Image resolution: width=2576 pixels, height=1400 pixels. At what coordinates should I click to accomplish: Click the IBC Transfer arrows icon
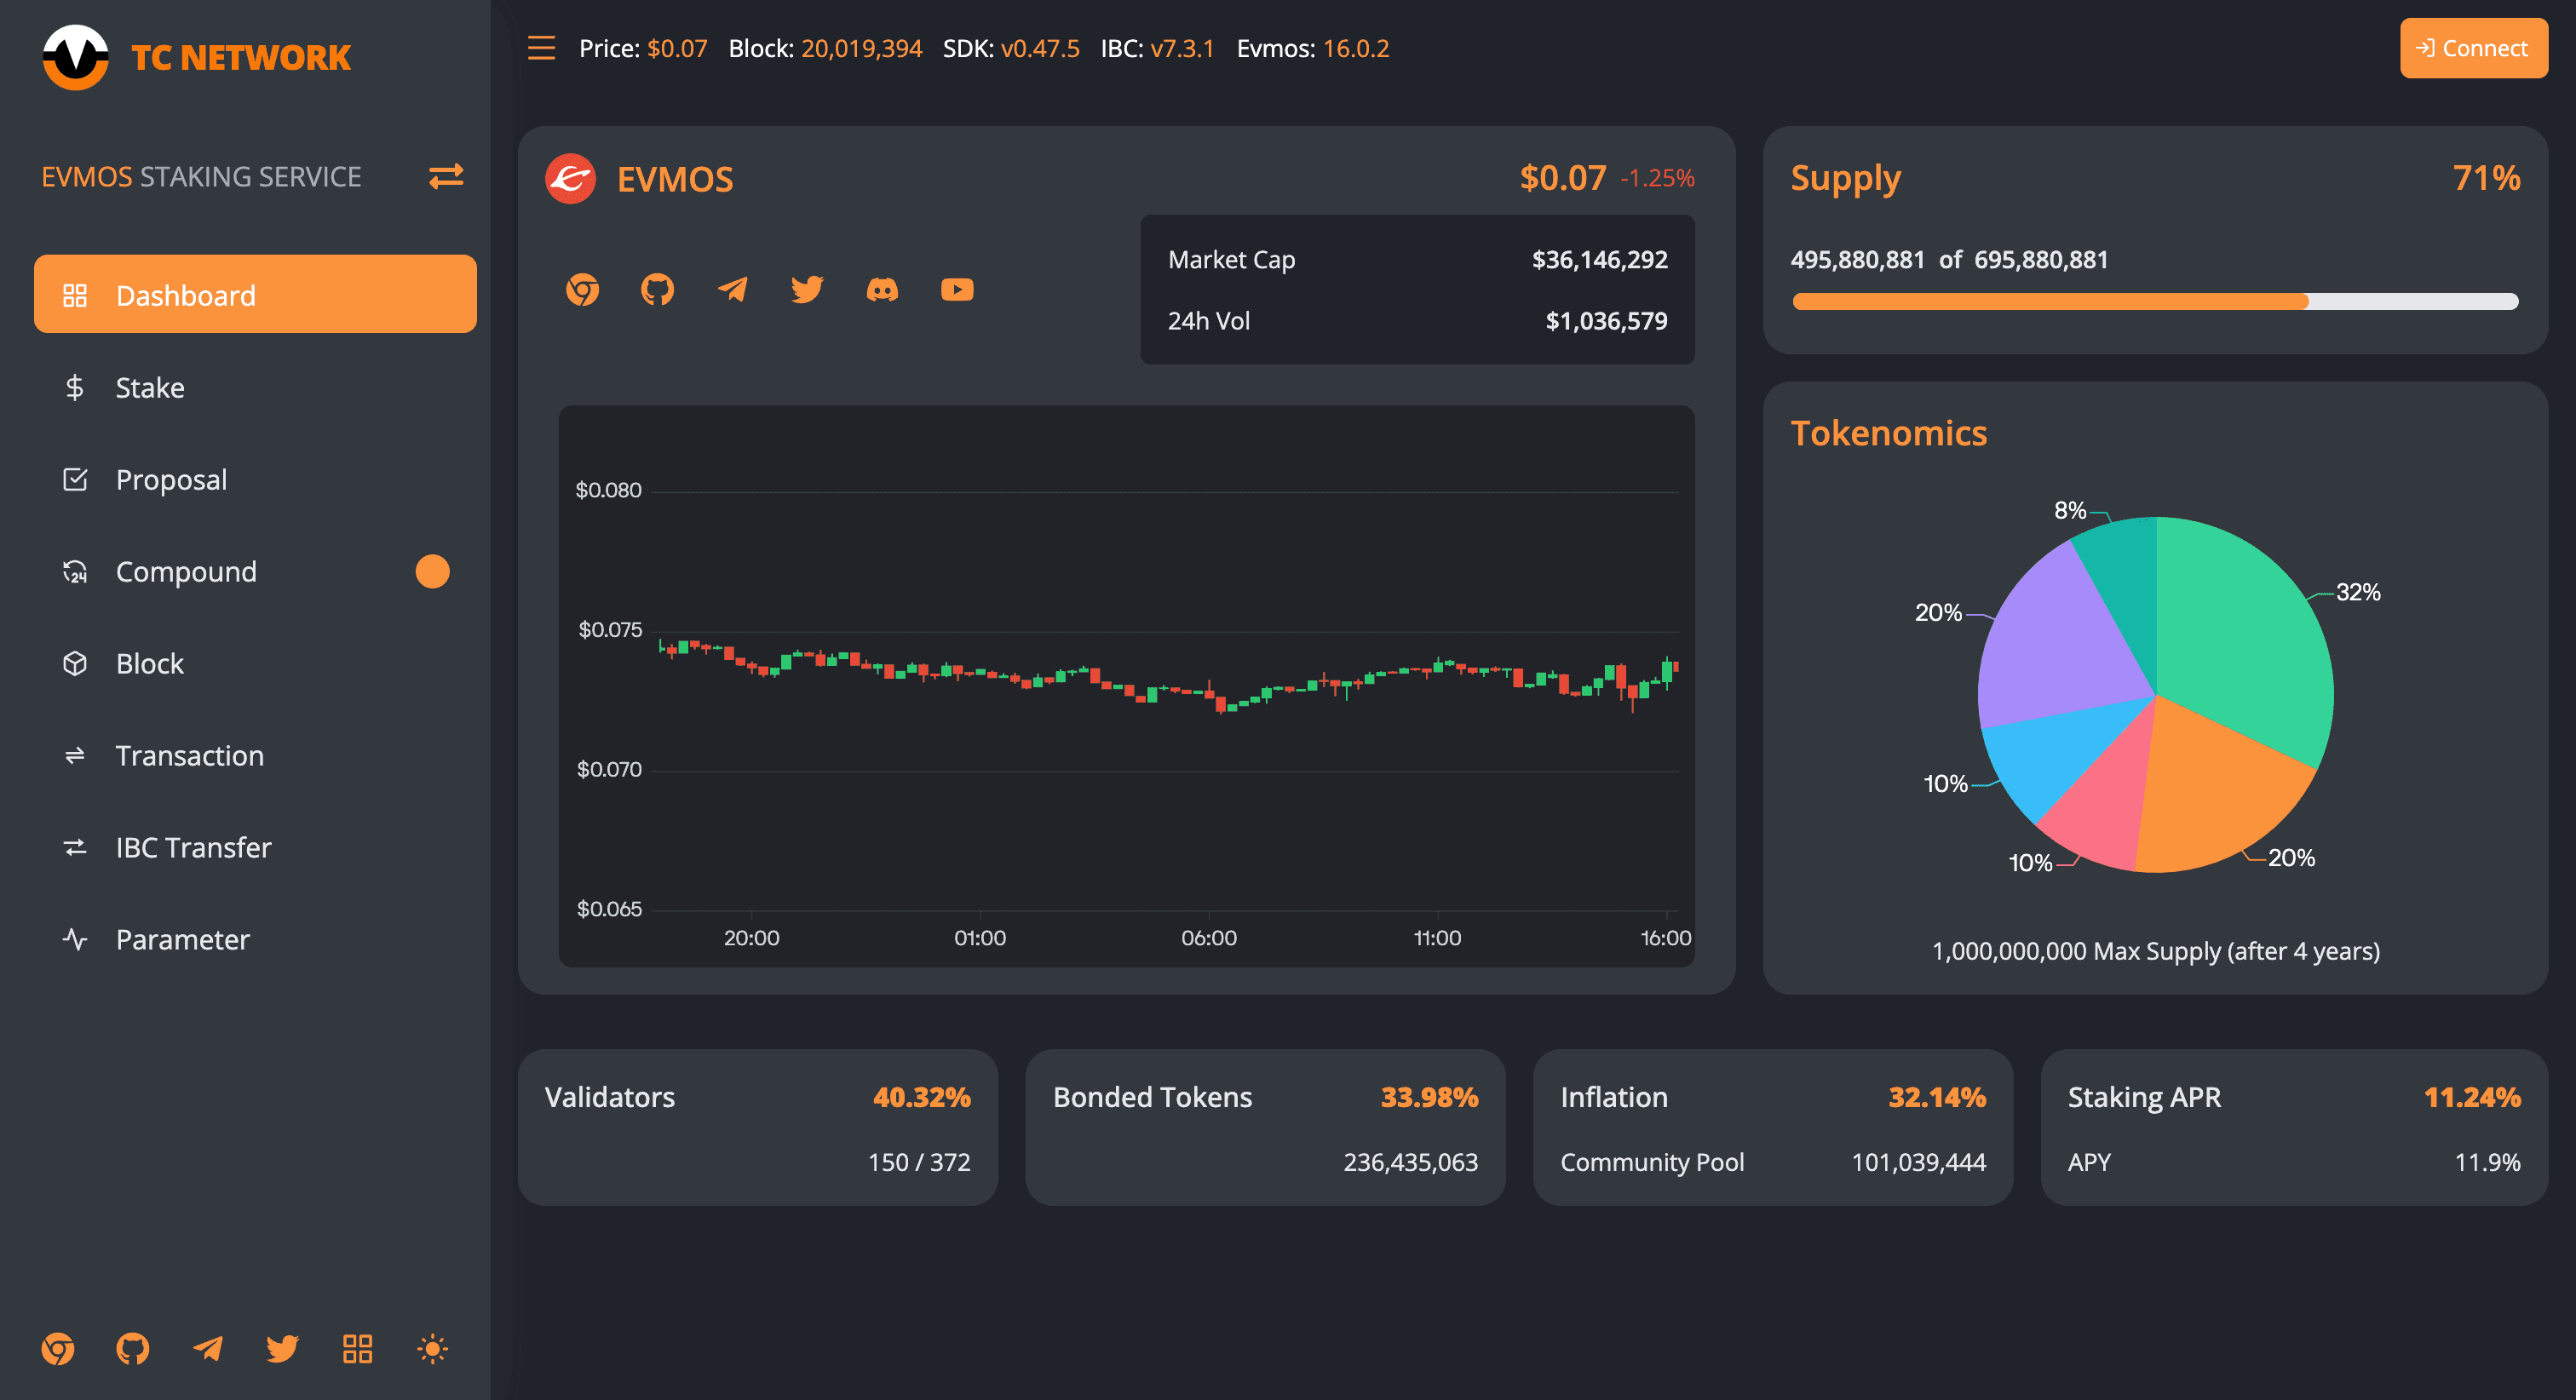(x=75, y=847)
